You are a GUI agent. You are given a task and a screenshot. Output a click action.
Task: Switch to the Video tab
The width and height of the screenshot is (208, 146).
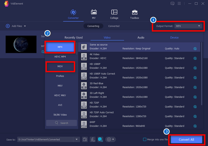[x=107, y=38]
